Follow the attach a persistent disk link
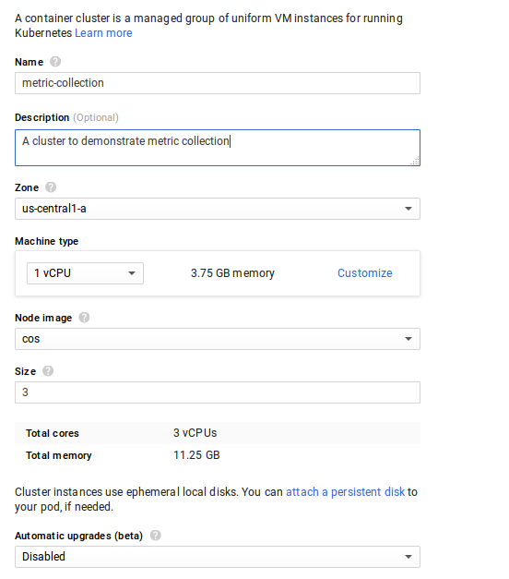The image size is (509, 579). [x=345, y=492]
